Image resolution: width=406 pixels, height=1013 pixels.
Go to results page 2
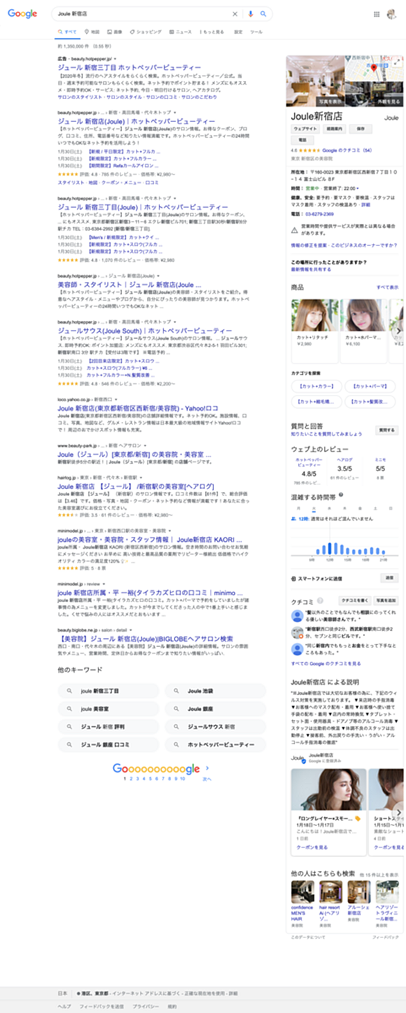point(131,779)
